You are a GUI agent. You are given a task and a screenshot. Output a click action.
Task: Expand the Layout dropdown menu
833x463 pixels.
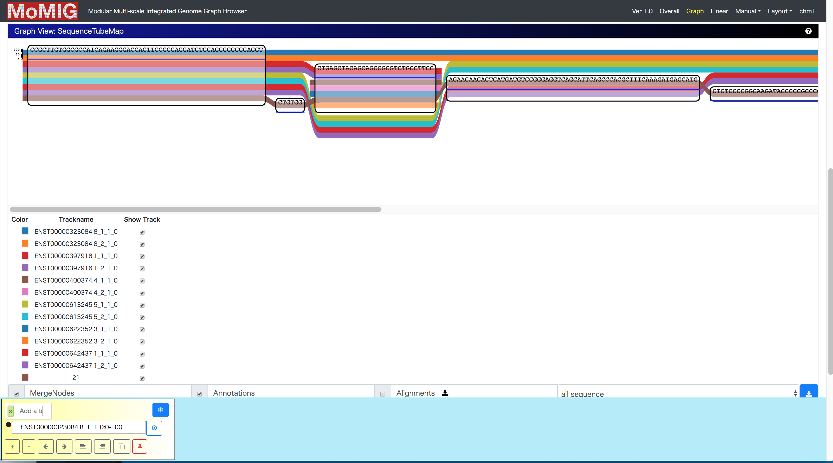tap(781, 10)
